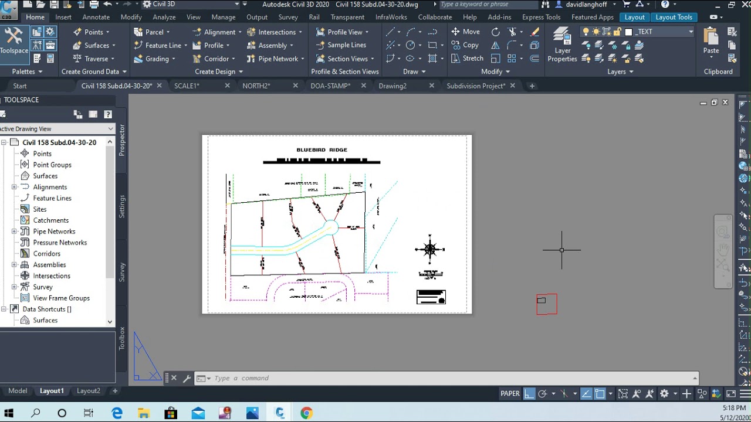Screen dimensions: 751x422
Task: Toggle layer on/off lightbulb in layer dropdown
Action: tap(586, 32)
